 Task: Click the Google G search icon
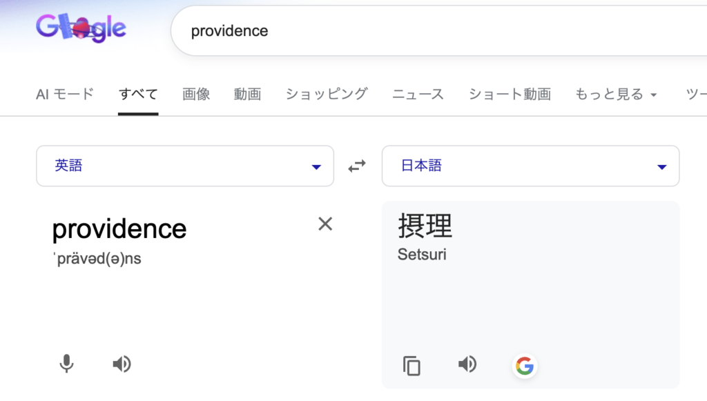(525, 365)
